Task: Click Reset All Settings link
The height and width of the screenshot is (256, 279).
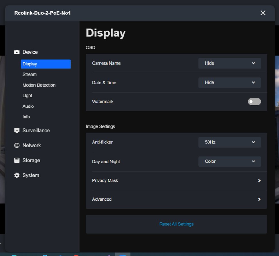Action: [176, 224]
